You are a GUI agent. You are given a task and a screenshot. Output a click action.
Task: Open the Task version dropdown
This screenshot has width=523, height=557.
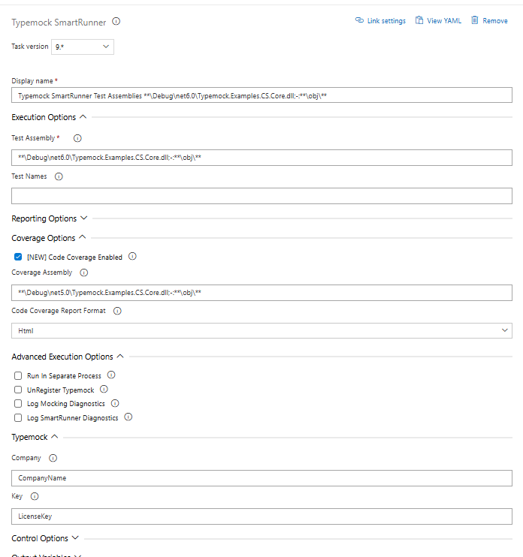[x=83, y=47]
